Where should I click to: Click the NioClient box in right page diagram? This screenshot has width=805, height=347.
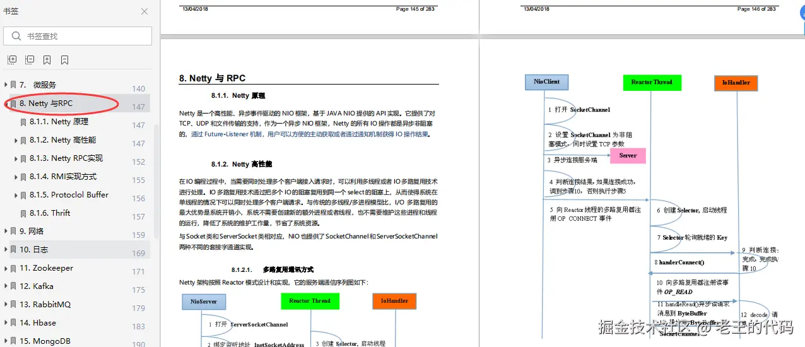[546, 82]
